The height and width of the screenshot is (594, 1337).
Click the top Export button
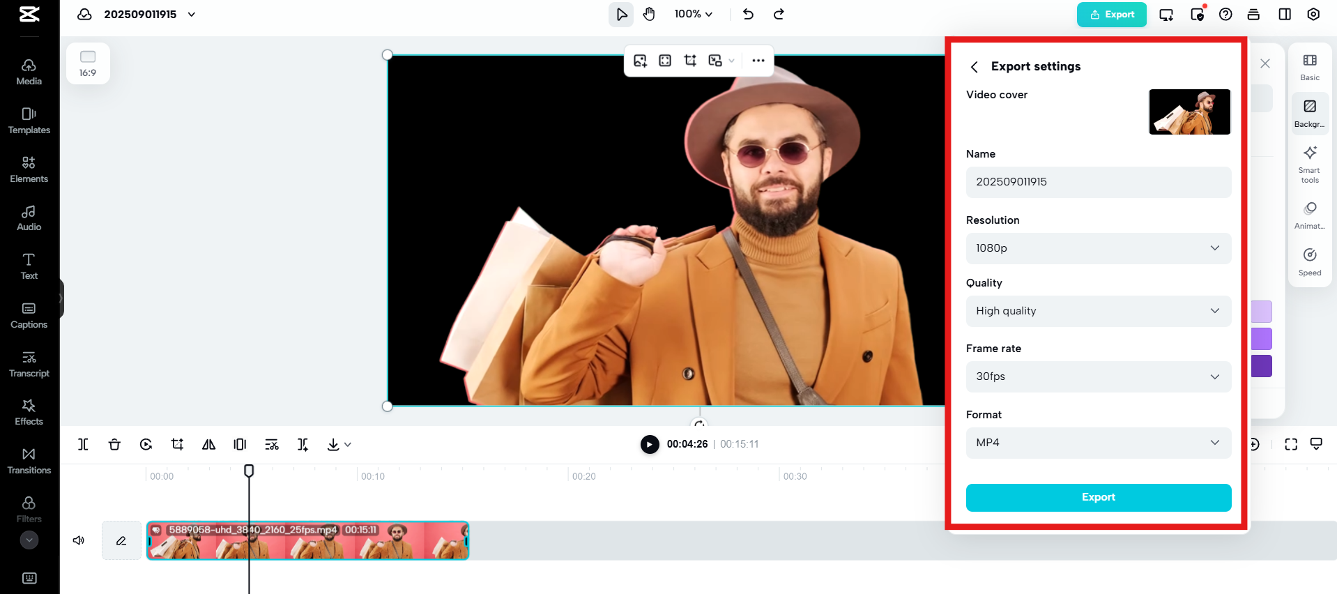tap(1112, 14)
